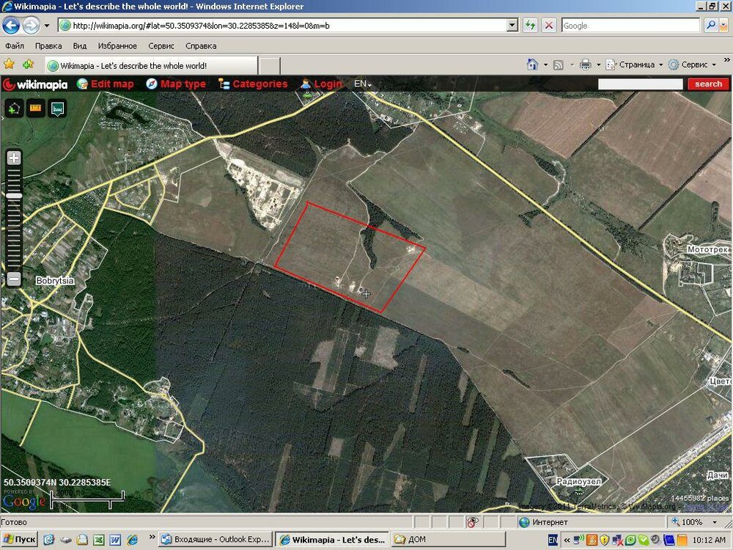Click the popup blocker status bar icon
The image size is (733, 550).
(473, 522)
